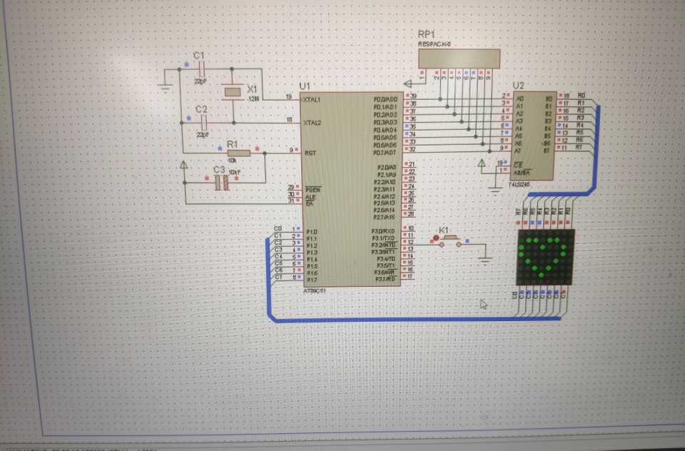Click the blue bus wire below U1
Viewport: 685px width, 451px height.
[415, 320]
